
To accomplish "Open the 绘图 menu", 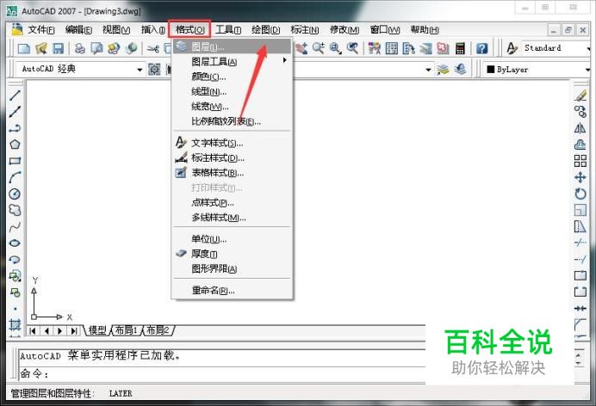I will (265, 29).
